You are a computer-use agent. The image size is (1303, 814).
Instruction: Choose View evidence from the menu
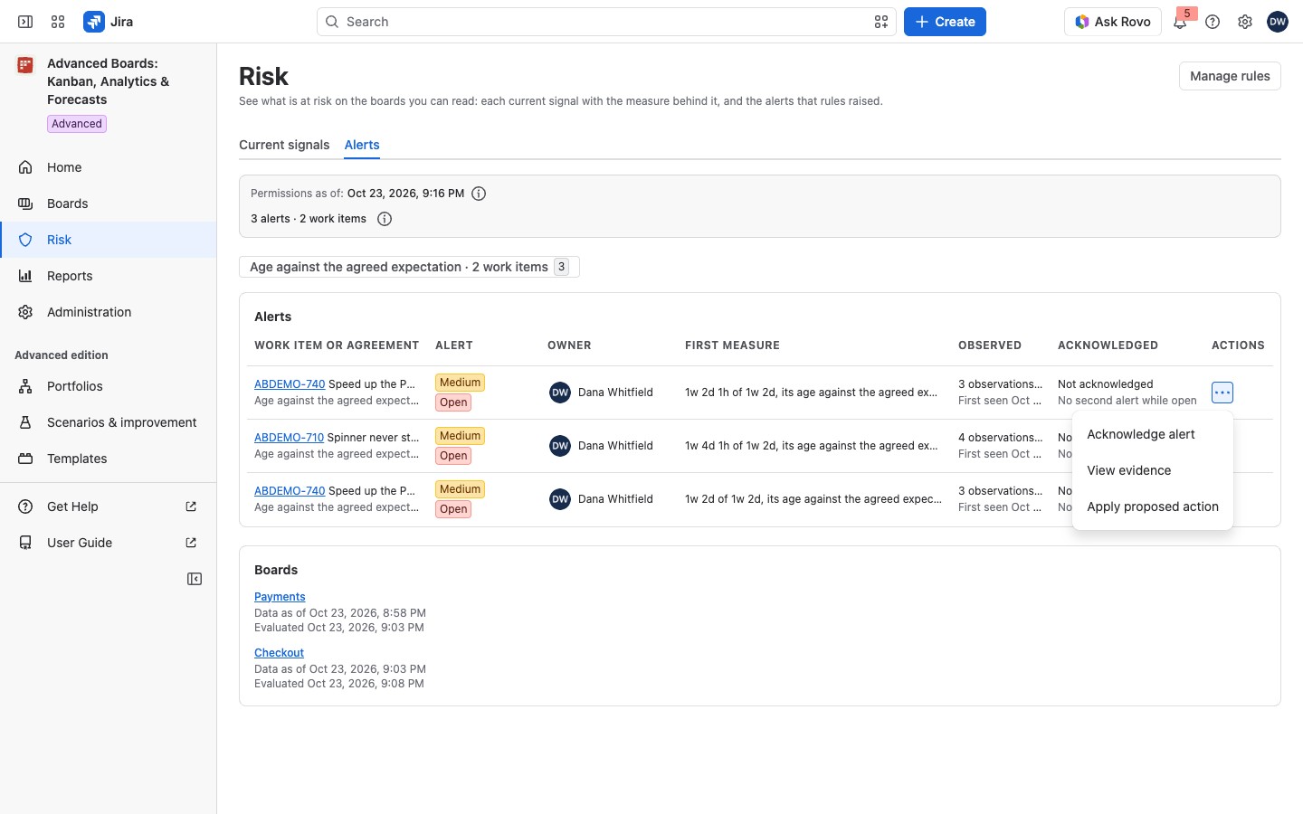pyautogui.click(x=1153, y=470)
